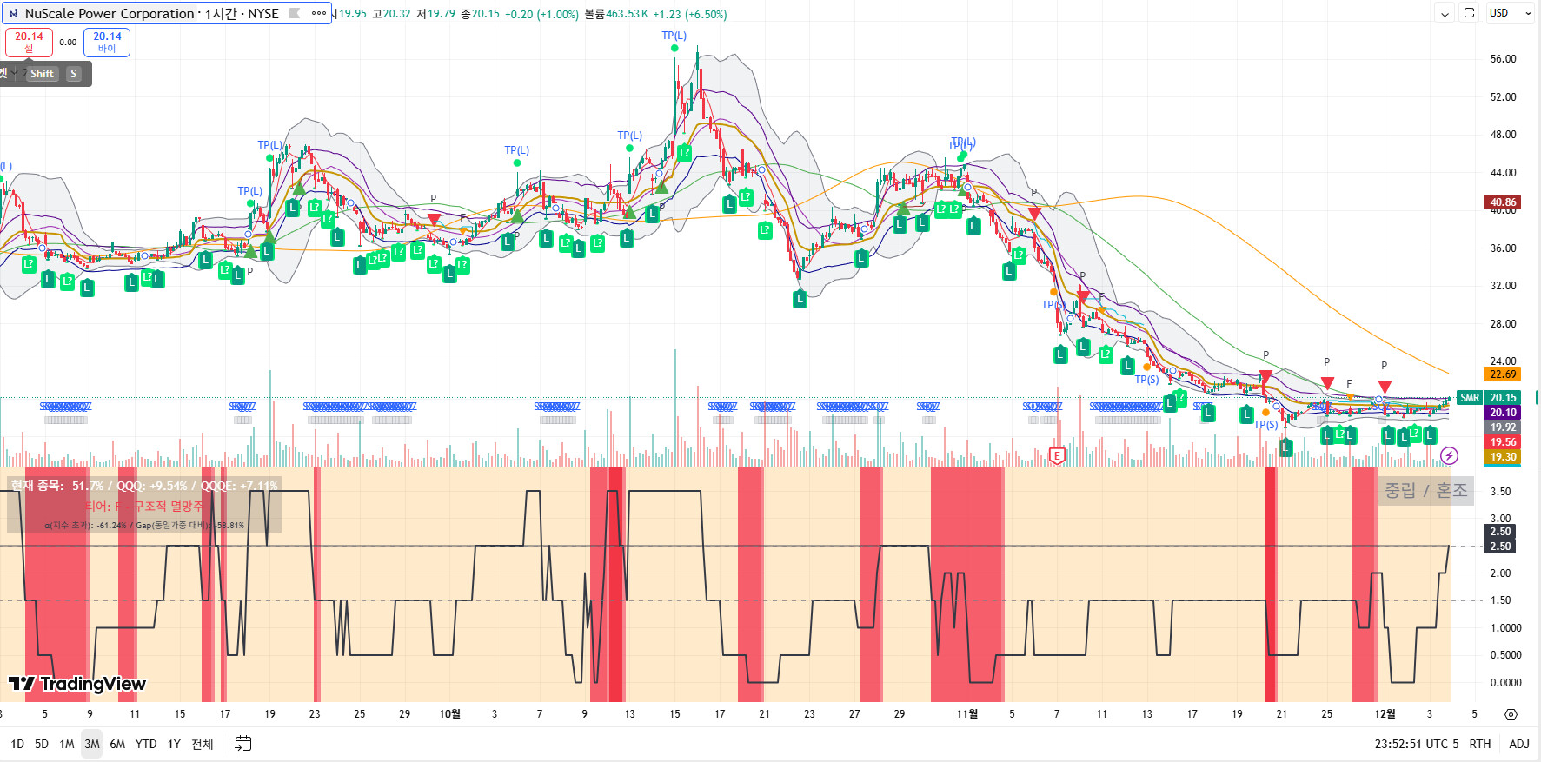The height and width of the screenshot is (762, 1541).
Task: Click the 0.00 spread value
Action: coord(68,42)
